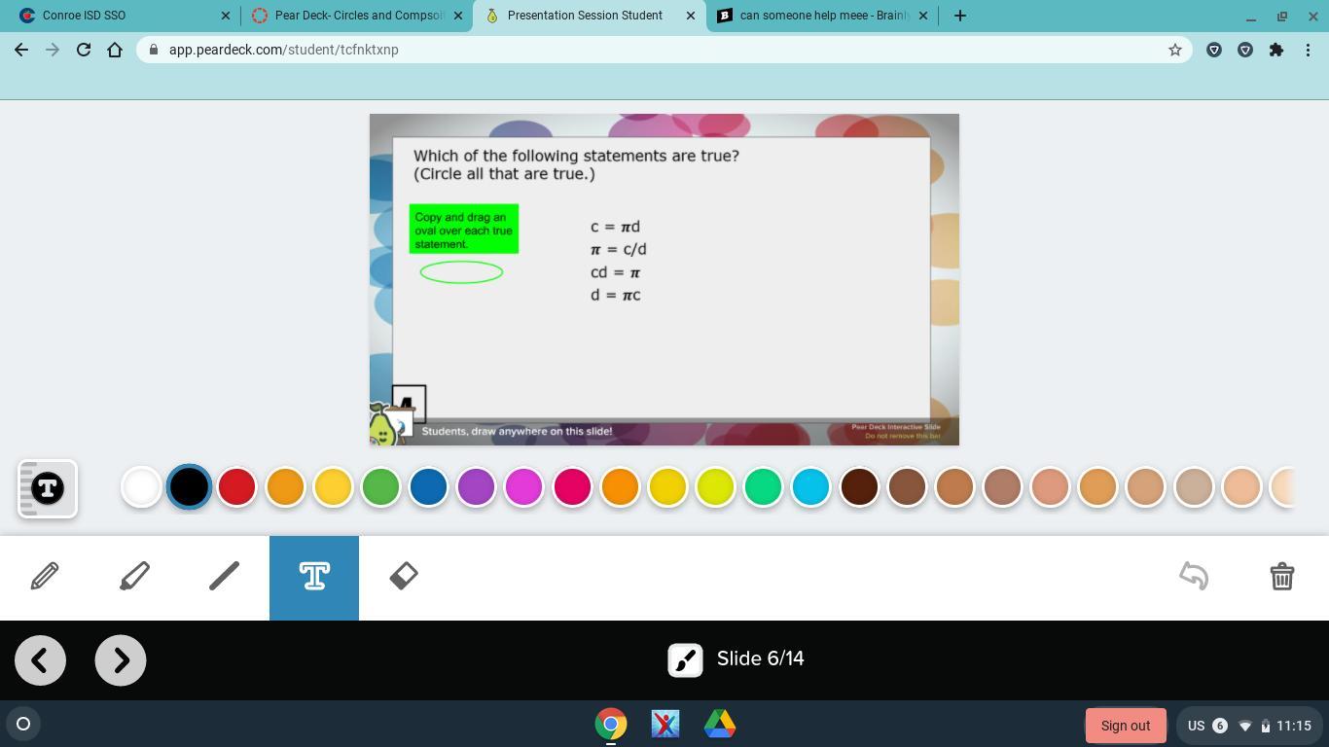Select the eraser tool
Viewport: 1329px width, 747px height.
(x=404, y=577)
